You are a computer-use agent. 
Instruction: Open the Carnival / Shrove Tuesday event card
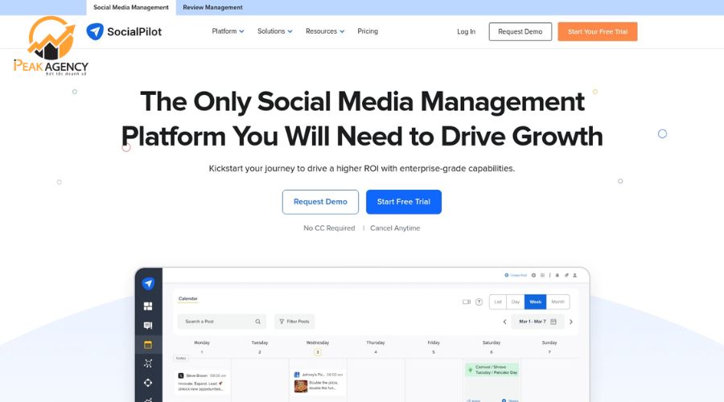pos(492,370)
